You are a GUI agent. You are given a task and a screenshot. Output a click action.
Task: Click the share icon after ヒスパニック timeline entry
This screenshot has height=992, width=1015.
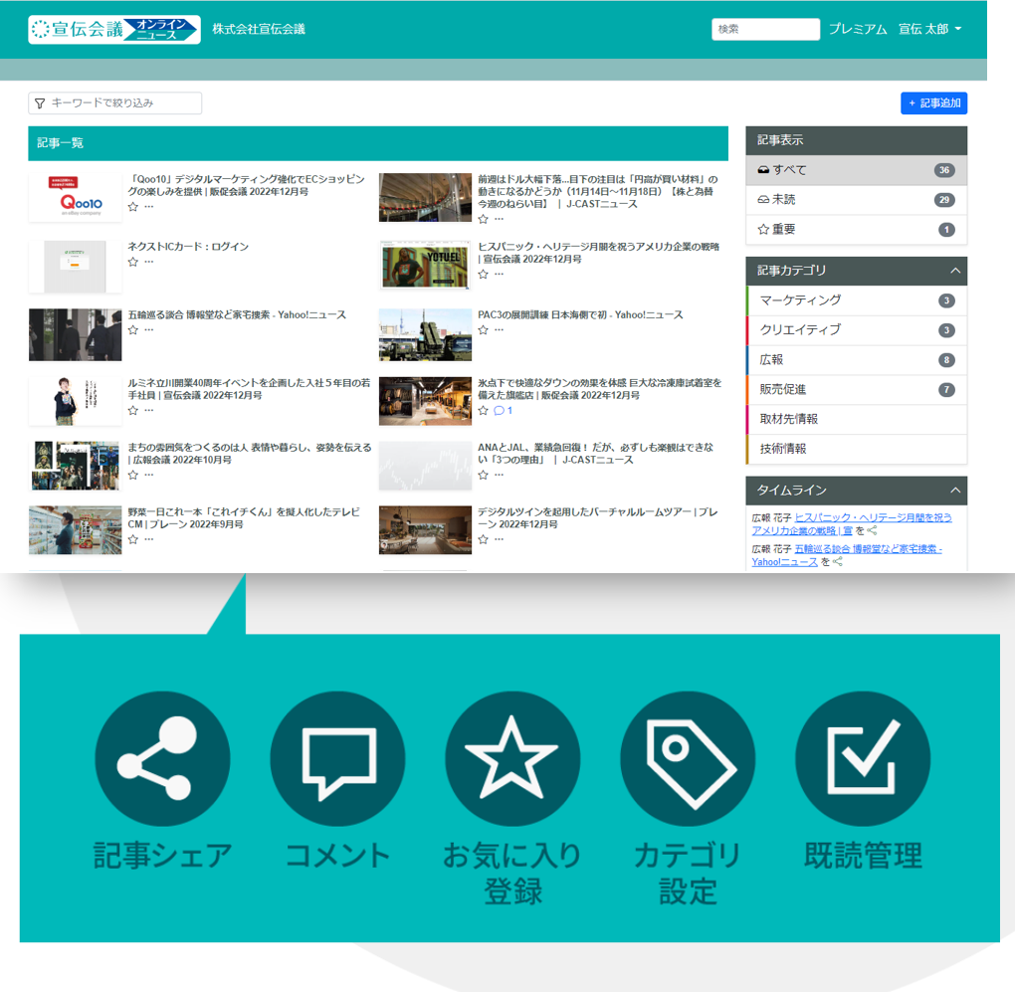click(872, 530)
